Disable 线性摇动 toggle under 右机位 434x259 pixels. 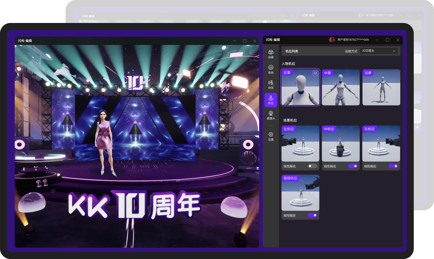394,166
